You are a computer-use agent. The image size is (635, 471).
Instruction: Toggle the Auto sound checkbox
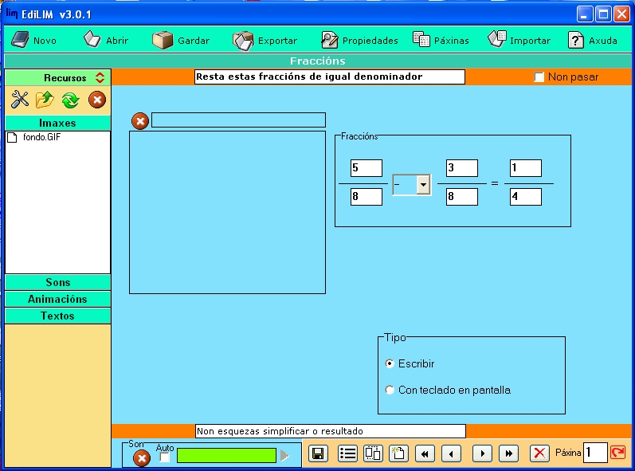pyautogui.click(x=165, y=457)
